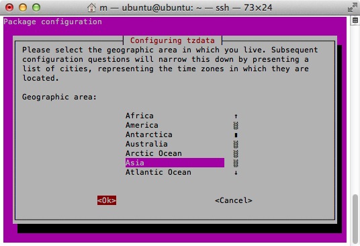Click the down arrow of the region list

(x=236, y=173)
